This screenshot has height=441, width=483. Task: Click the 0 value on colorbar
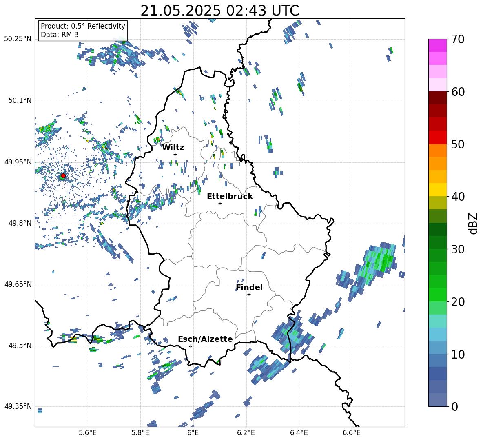point(454,406)
